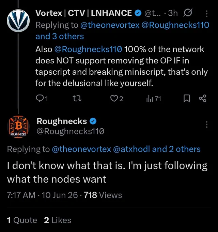View the 2 Likes list
The height and width of the screenshot is (232, 218).
(x=58, y=220)
